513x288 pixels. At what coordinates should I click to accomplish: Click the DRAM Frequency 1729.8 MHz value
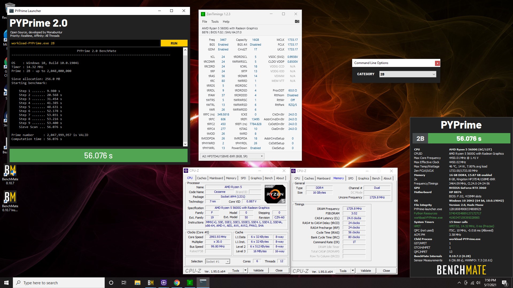click(x=354, y=209)
